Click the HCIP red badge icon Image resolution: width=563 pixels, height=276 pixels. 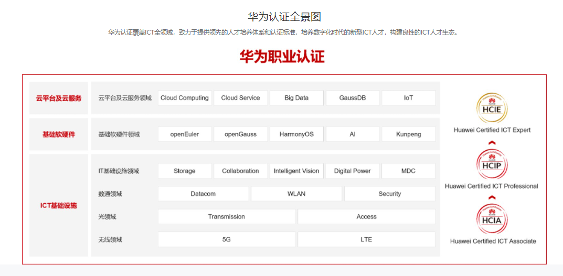click(492, 164)
